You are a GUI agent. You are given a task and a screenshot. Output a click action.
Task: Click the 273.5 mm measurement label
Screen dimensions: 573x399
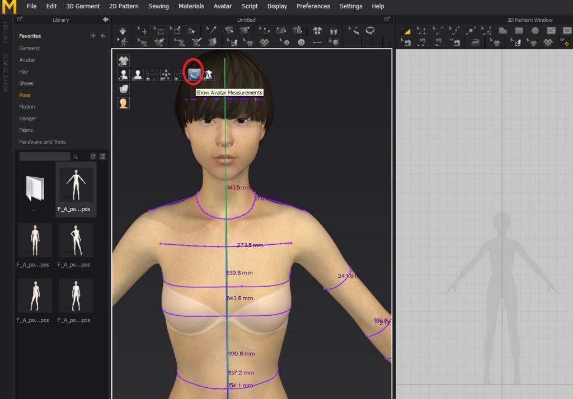point(250,245)
